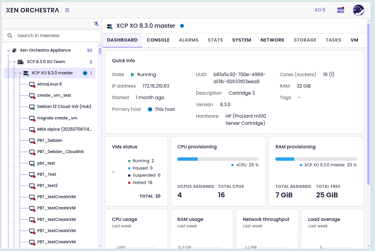Click the pool icon beside XCP 8.3.0 XO Team
This screenshot has width=375, height=251.
[x=20, y=62]
